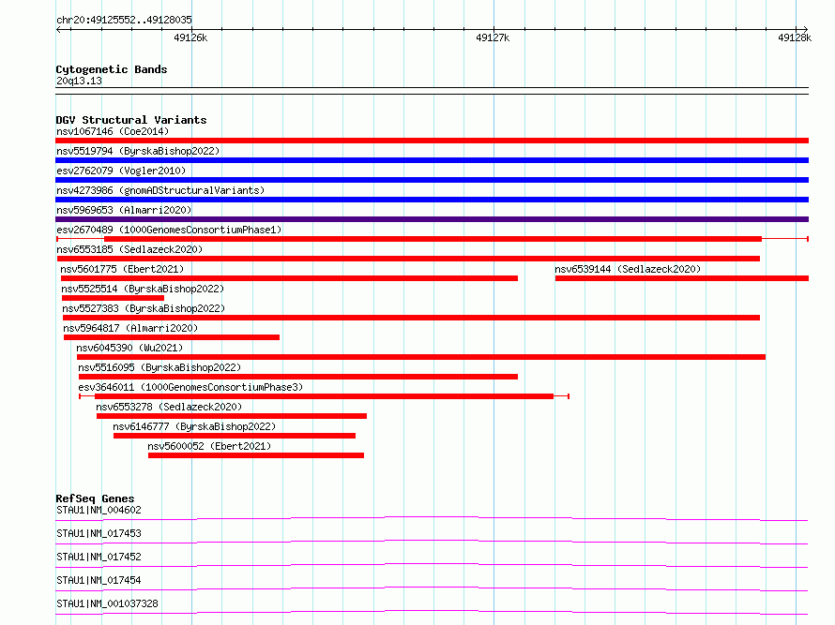Select the red bar under nsv5601775

[x=289, y=278]
